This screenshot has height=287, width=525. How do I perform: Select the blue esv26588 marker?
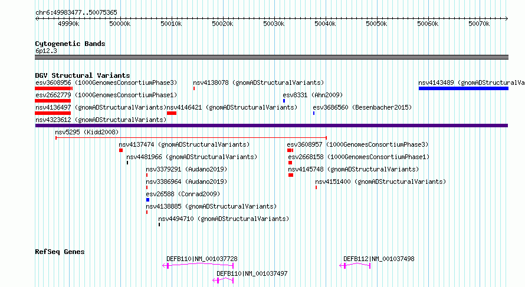[x=147, y=200]
